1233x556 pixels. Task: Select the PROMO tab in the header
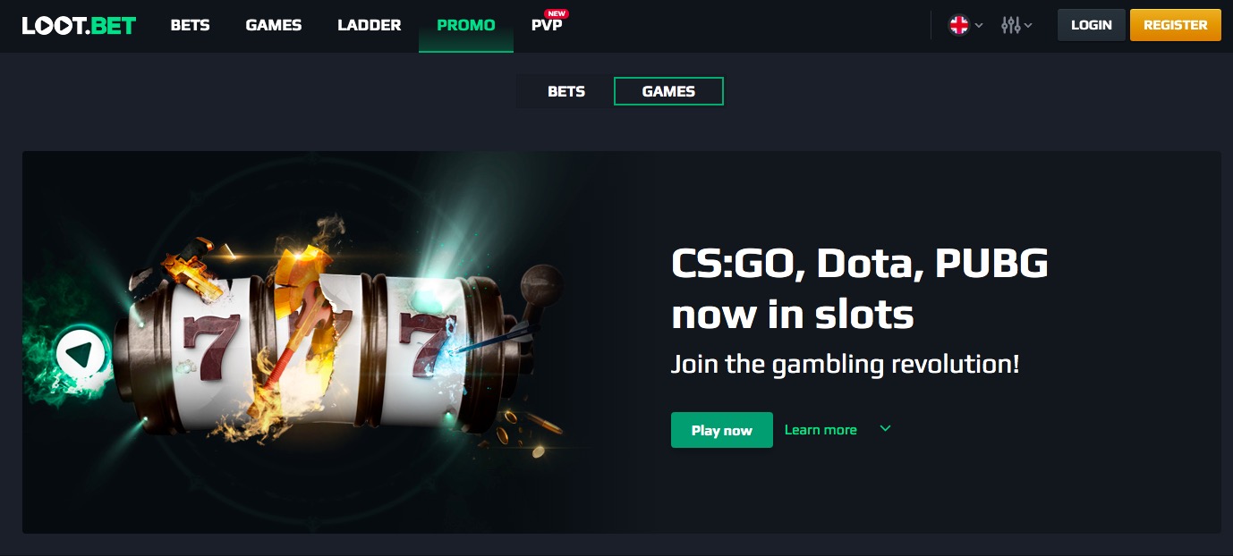(x=466, y=25)
